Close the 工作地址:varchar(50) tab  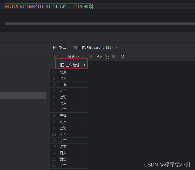pyautogui.click(x=116, y=47)
